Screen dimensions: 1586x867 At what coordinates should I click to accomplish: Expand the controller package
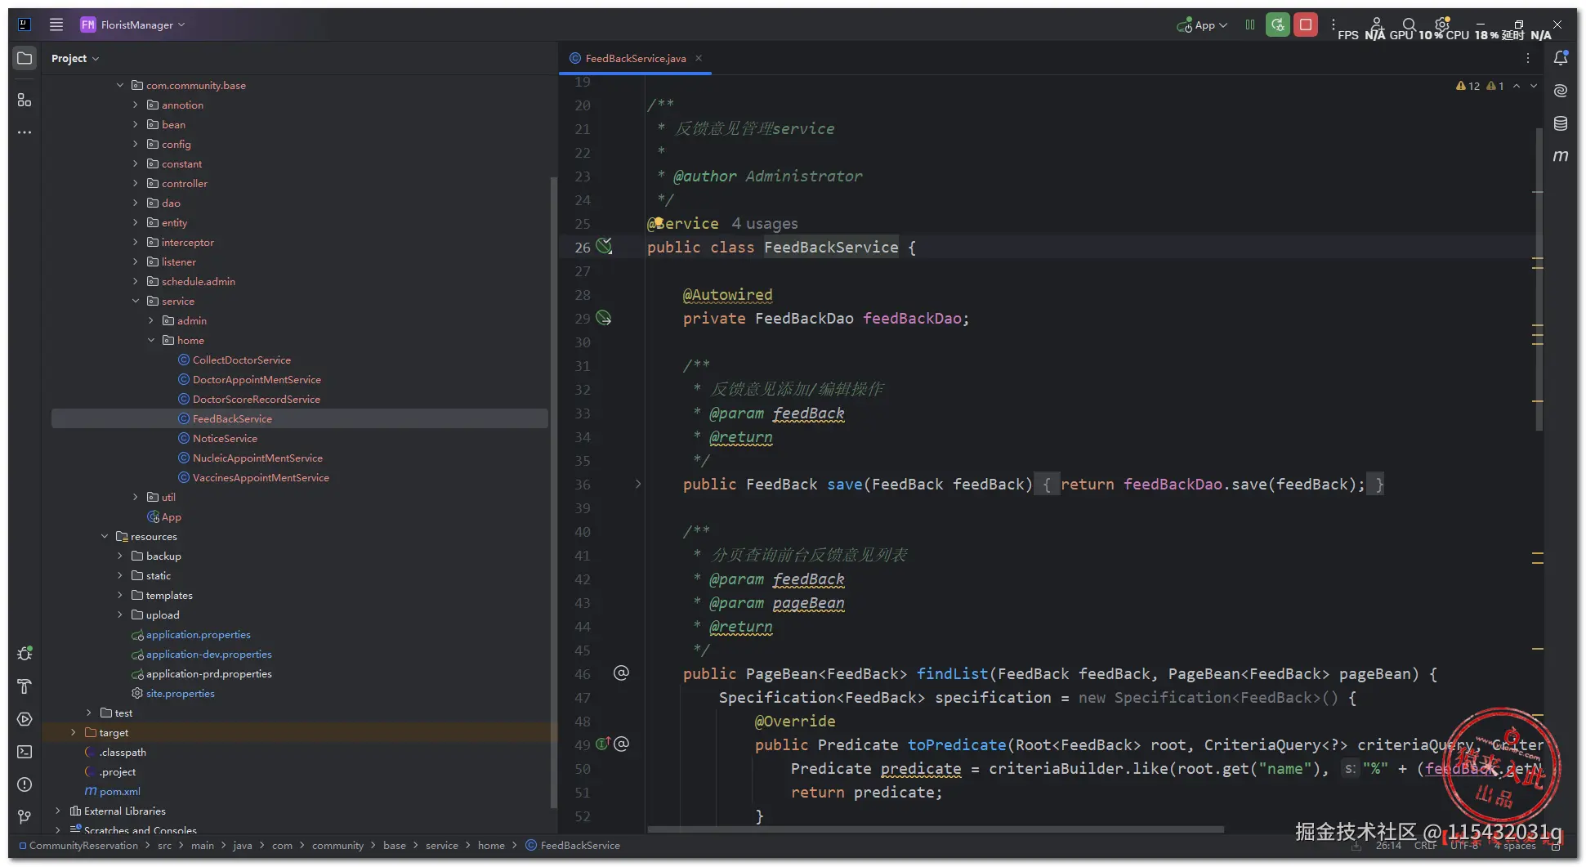click(x=136, y=184)
